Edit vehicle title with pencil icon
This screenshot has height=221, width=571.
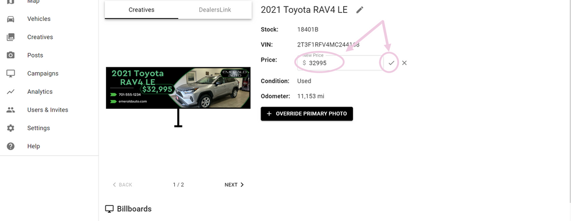click(x=360, y=10)
